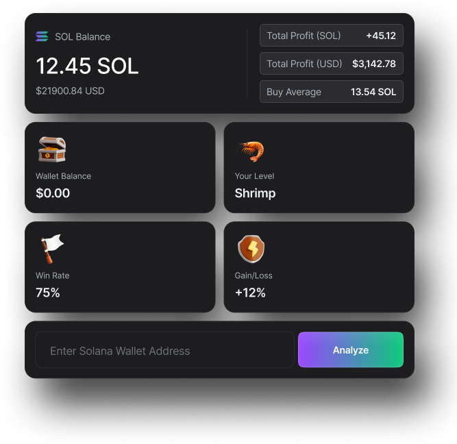The width and height of the screenshot is (457, 444).
Task: Click the treasure chest icon
Action: [52, 149]
